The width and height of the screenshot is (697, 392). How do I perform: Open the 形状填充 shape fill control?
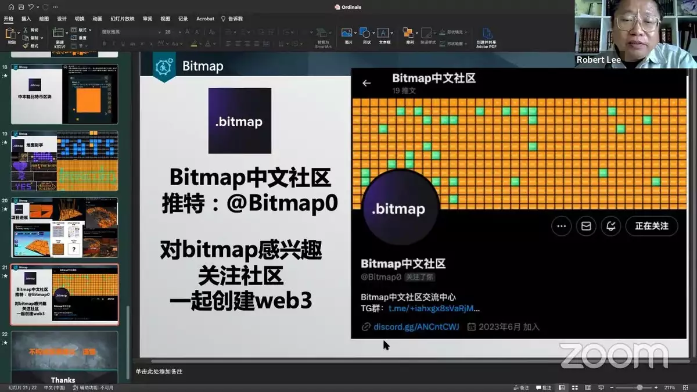(452, 32)
